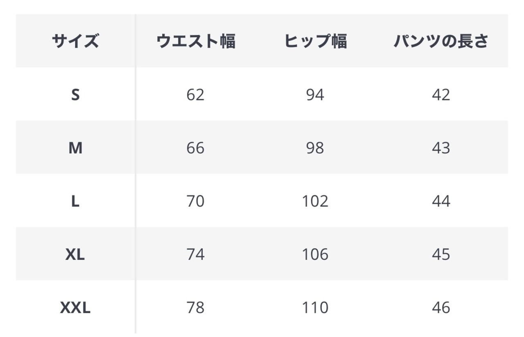Click hip width value 110

click(x=315, y=308)
